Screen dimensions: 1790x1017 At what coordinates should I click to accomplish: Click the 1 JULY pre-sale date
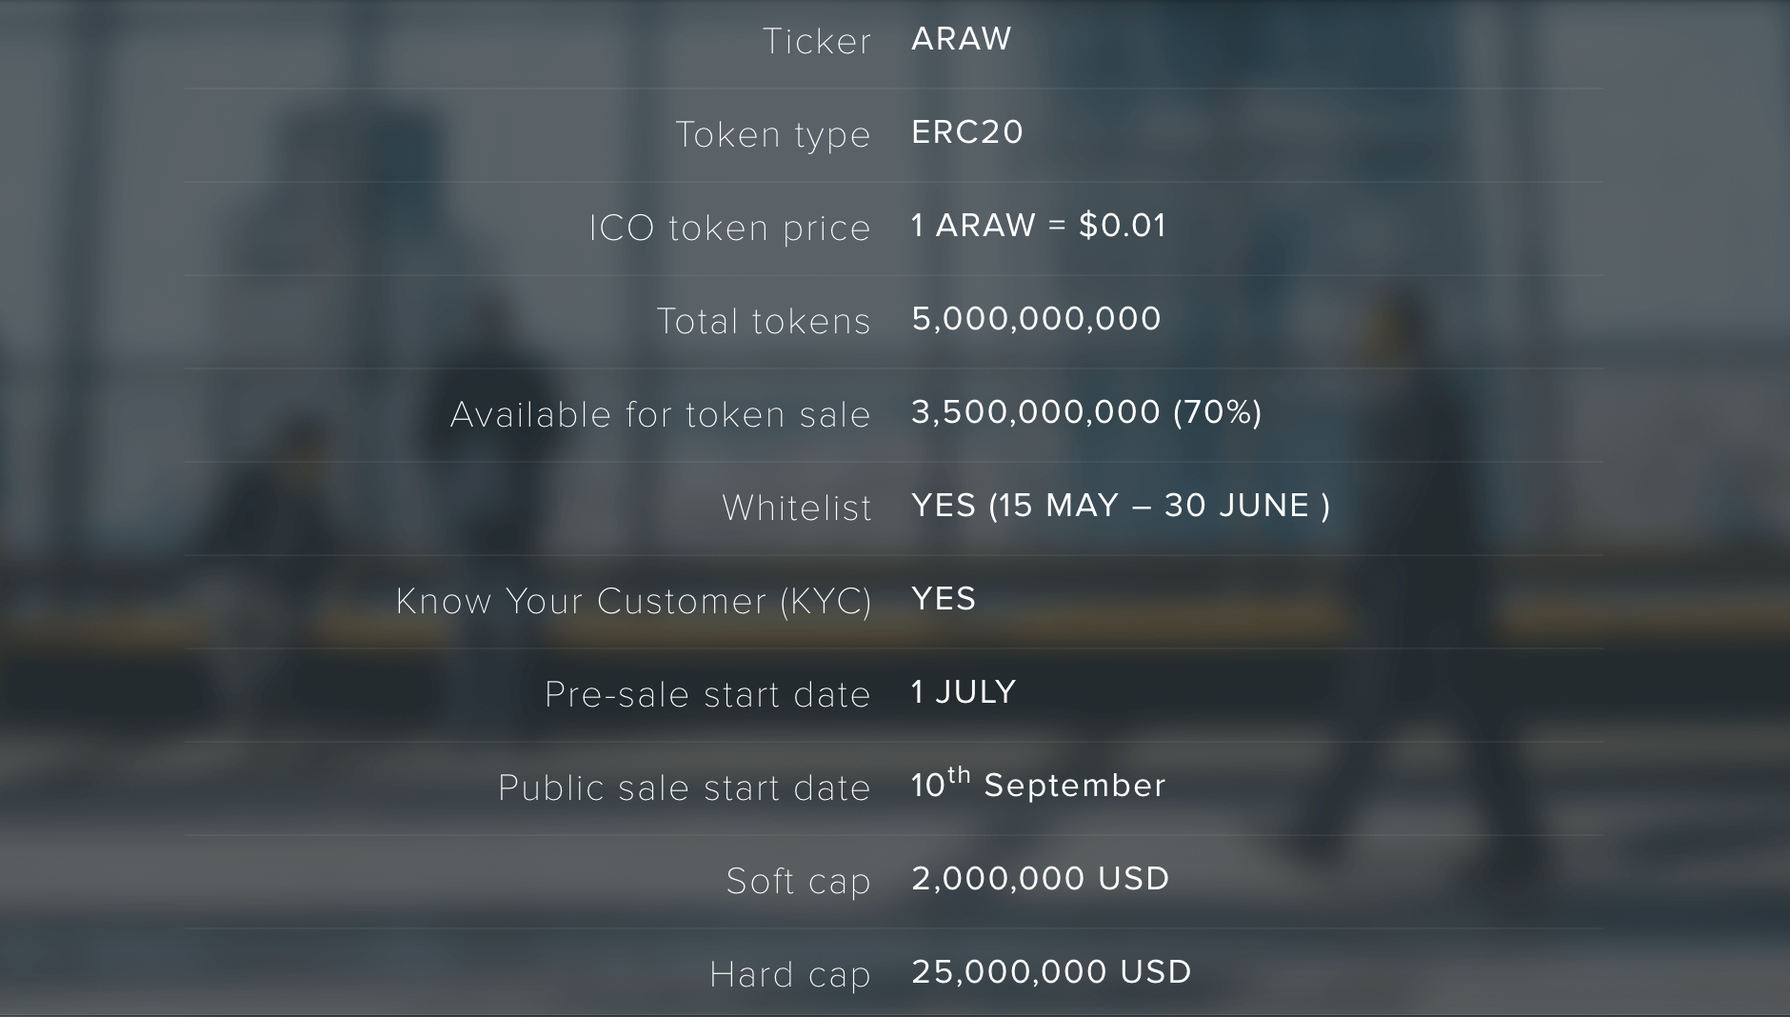[x=964, y=692]
